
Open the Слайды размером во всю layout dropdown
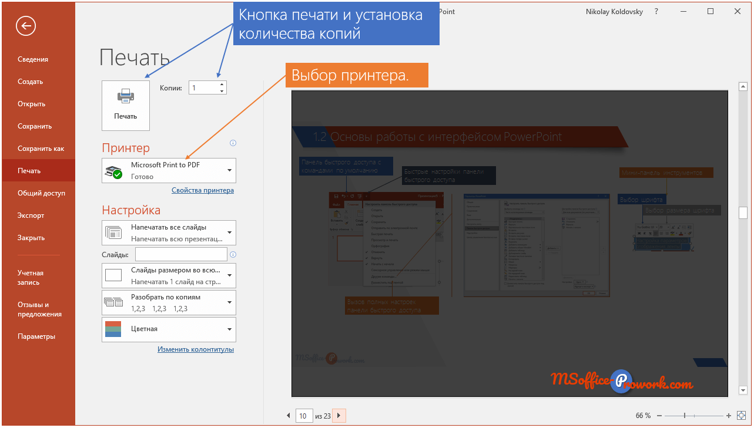click(169, 275)
